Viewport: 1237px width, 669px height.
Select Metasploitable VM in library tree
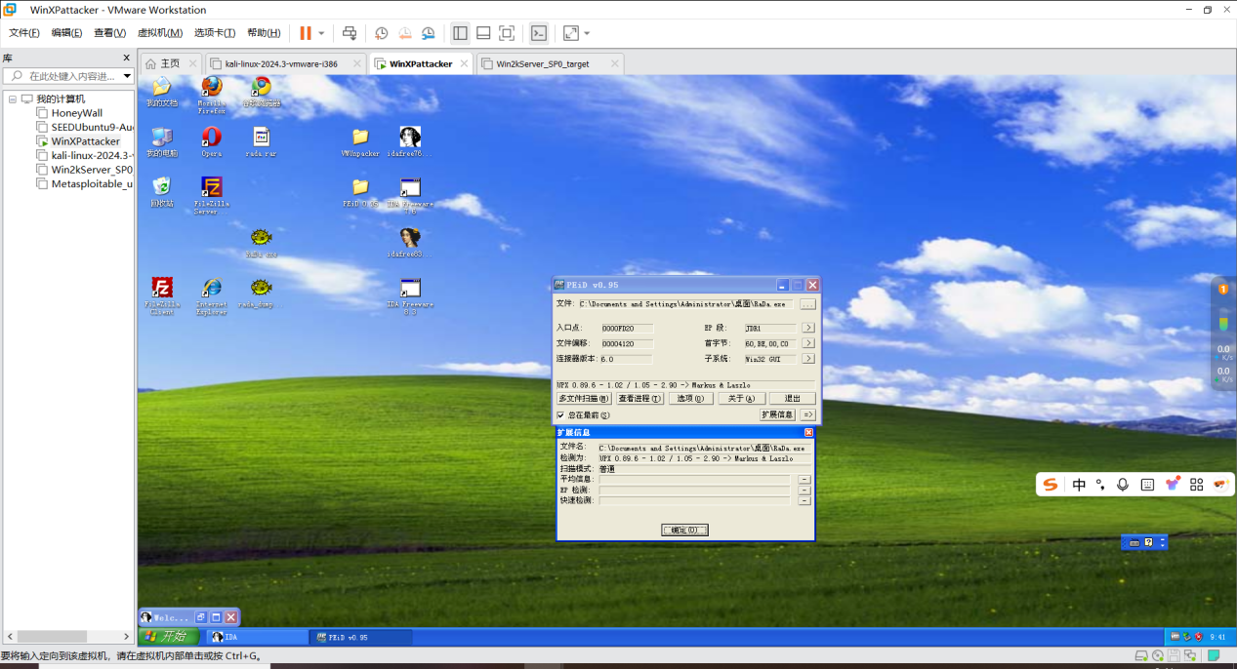click(84, 183)
